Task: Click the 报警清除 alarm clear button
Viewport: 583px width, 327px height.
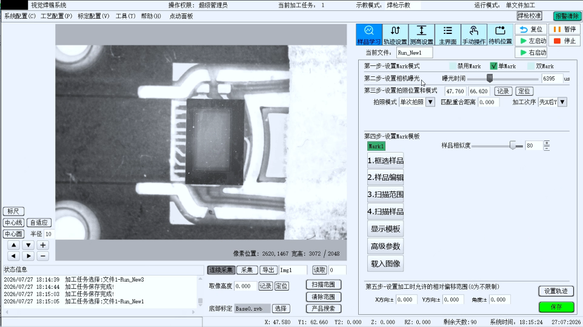Action: pyautogui.click(x=567, y=16)
